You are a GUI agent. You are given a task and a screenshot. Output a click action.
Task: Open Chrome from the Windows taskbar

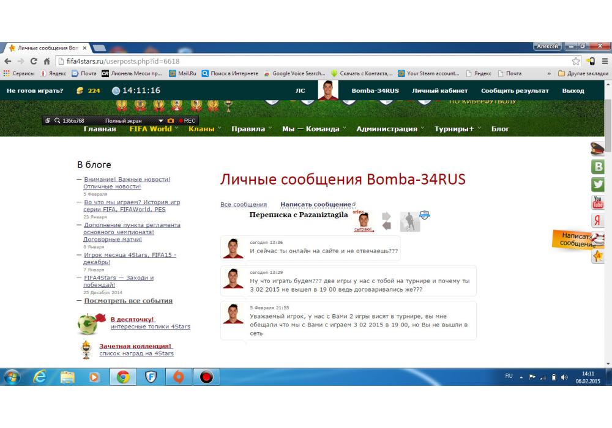tap(123, 377)
